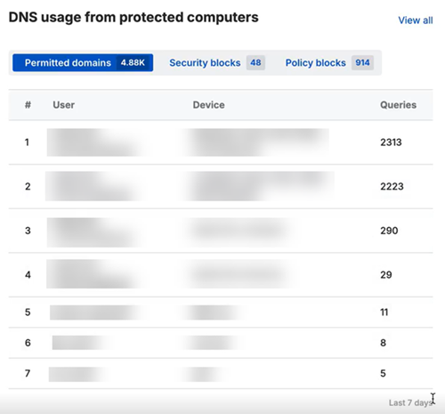Click the blurred device in row 6

(211, 343)
